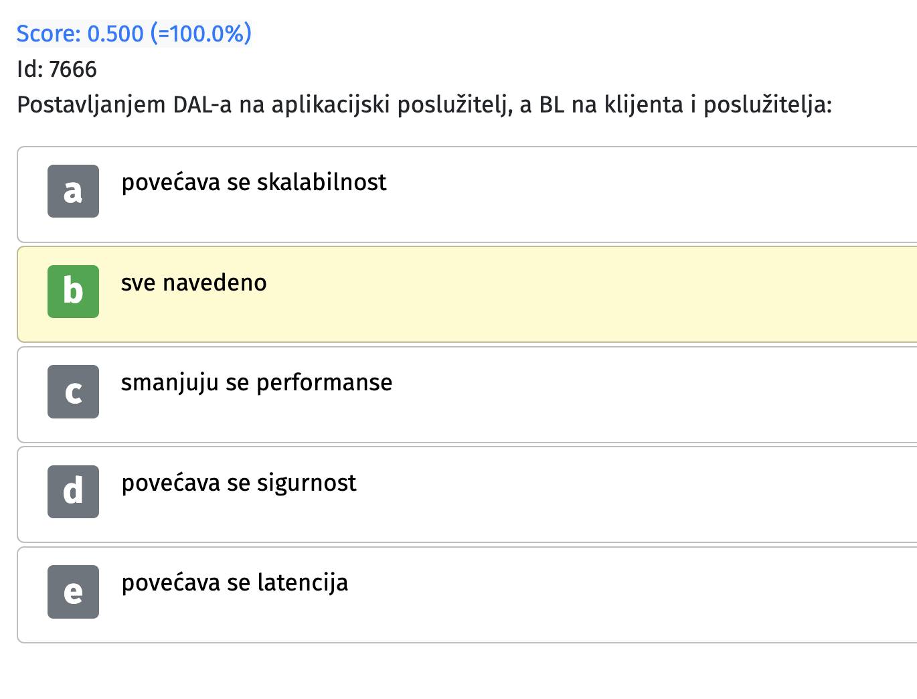Click empty area in option d row
This screenshot has height=699, width=917.
tap(636, 495)
